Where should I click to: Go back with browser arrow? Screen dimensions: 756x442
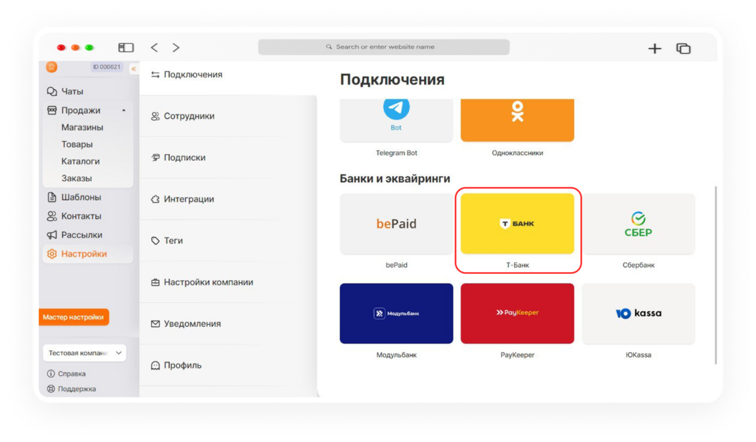(154, 47)
